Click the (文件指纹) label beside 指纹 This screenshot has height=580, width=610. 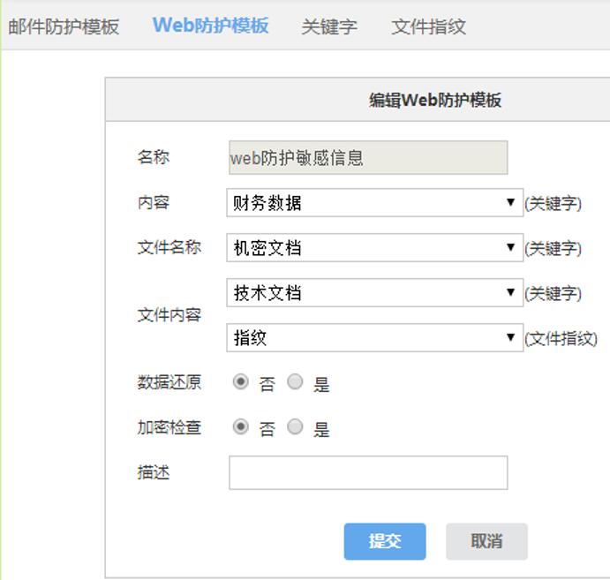[561, 338]
